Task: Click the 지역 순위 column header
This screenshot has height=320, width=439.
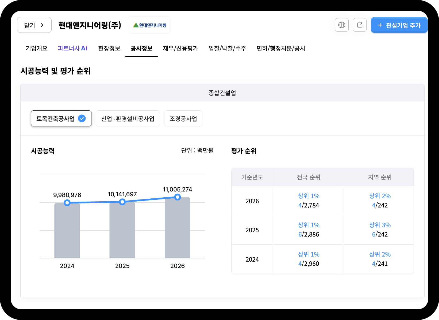Action: [x=380, y=177]
